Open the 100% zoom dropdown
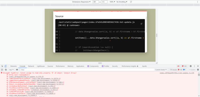This screenshot has height=97, width=200. [x=113, y=2]
